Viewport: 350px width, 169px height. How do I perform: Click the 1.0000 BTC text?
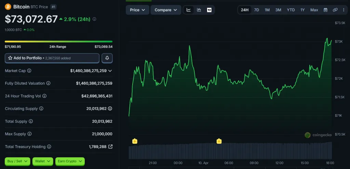[x=13, y=30]
